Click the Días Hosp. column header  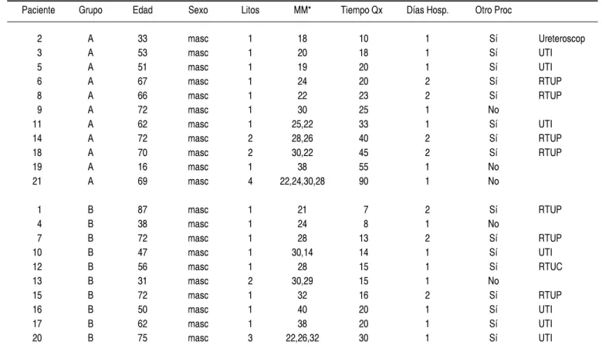428,10
